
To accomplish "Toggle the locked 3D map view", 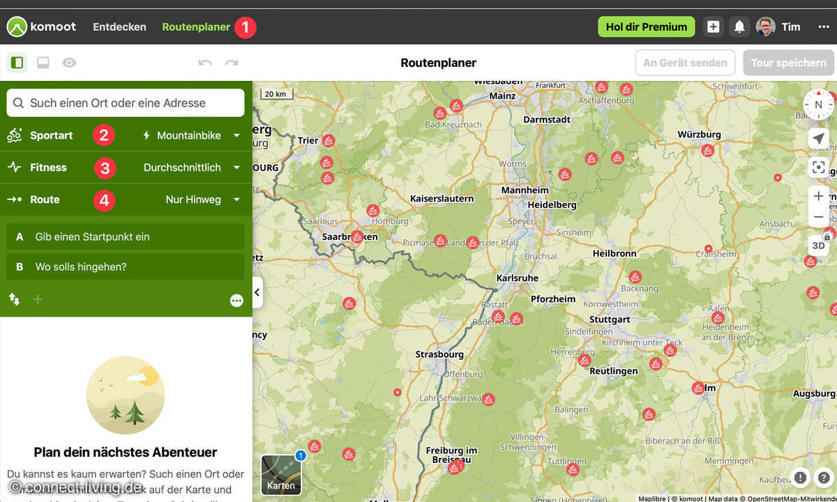I will (819, 245).
